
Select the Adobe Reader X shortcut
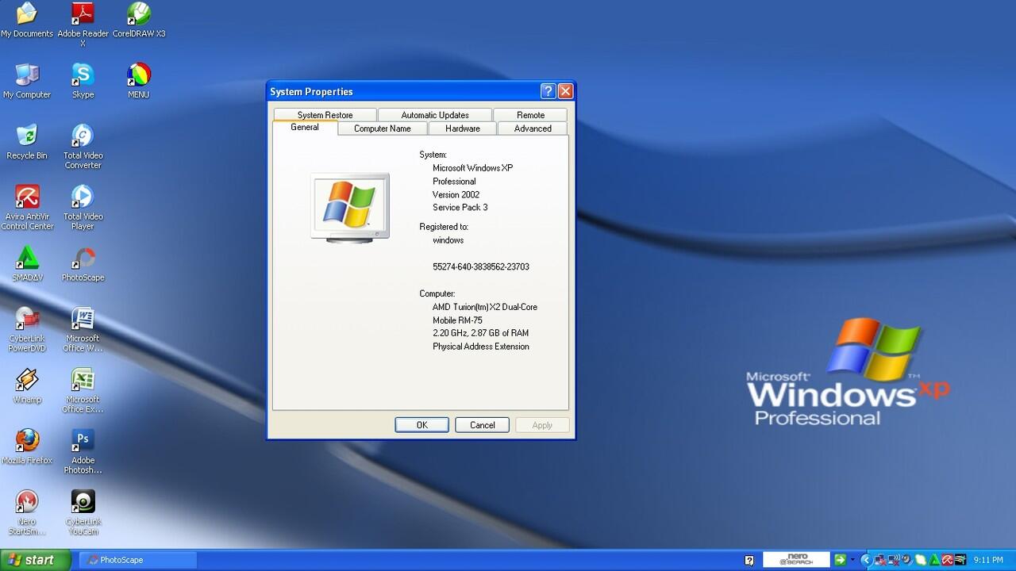[83, 24]
